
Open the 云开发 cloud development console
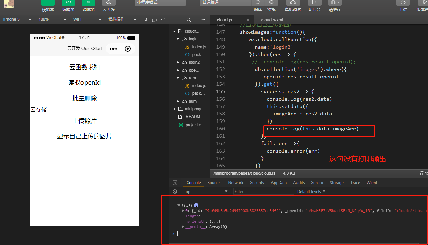point(109,3)
